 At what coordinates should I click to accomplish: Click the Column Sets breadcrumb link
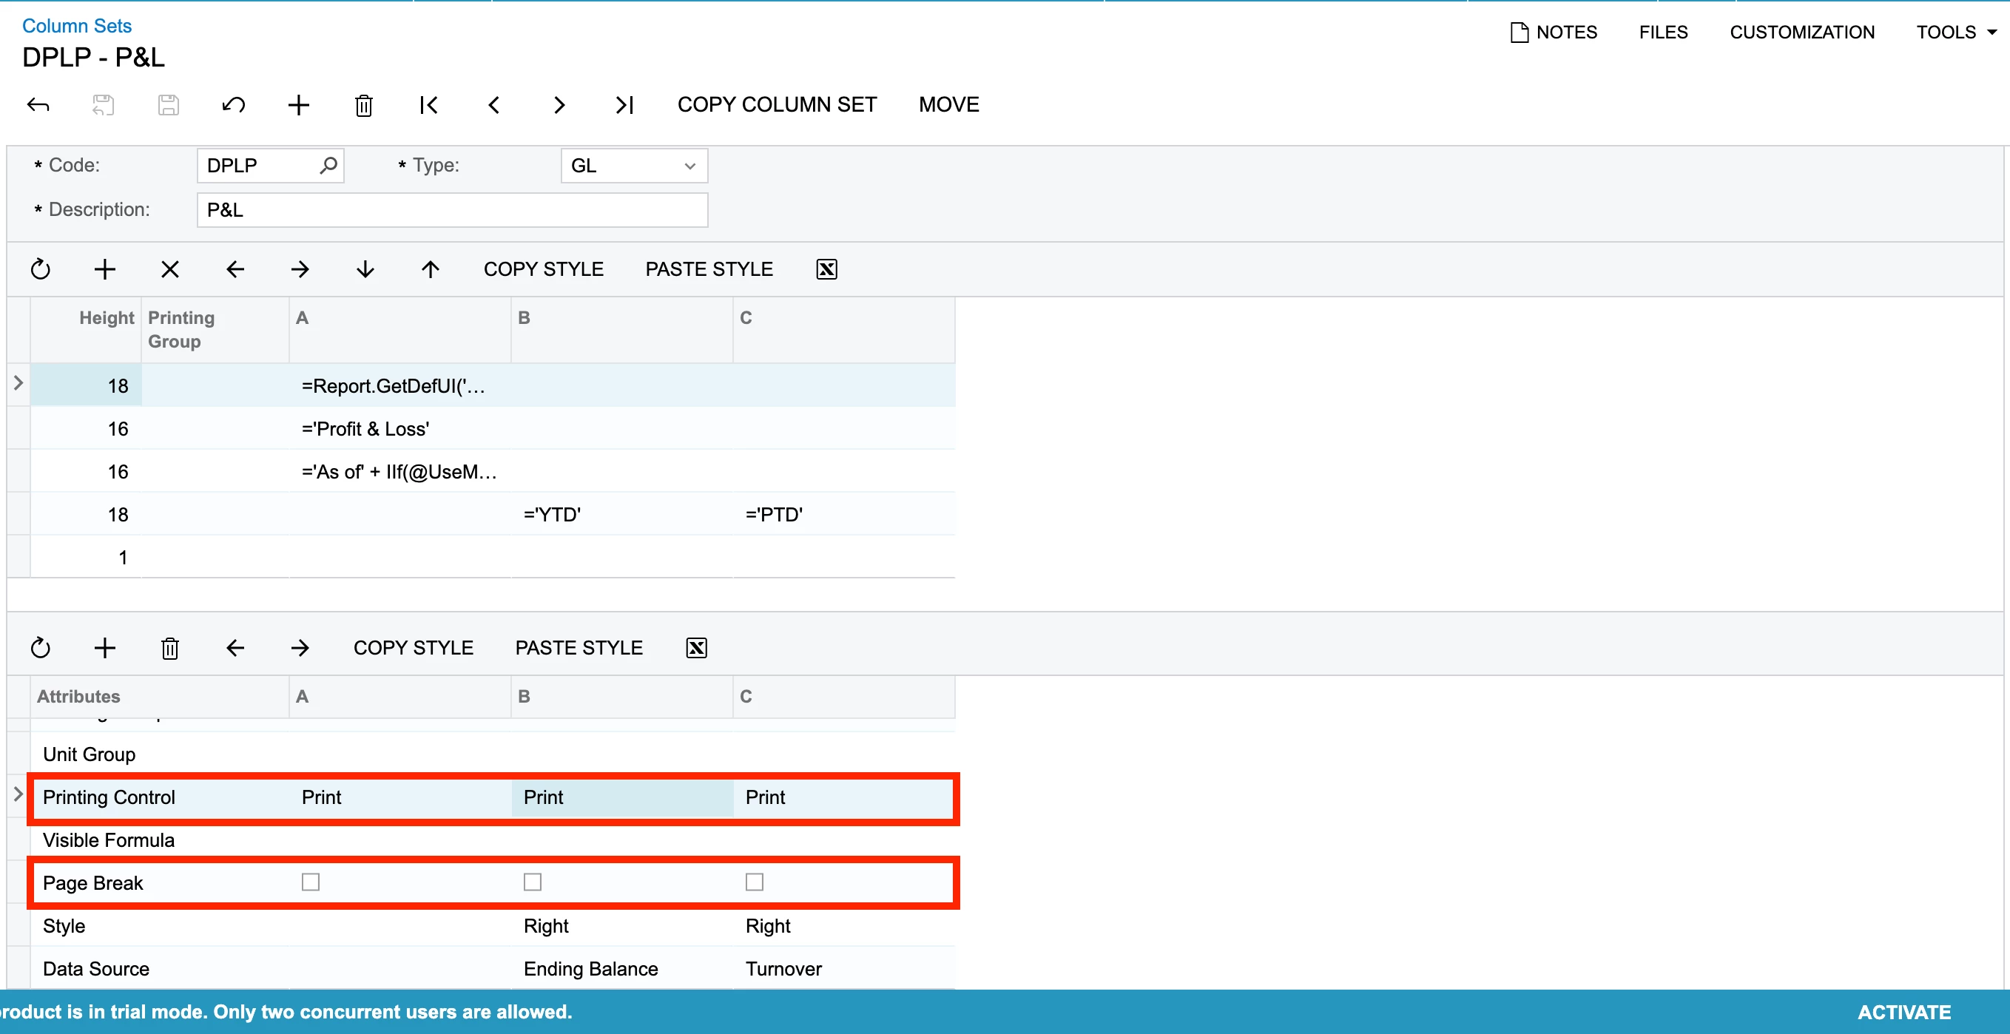(x=76, y=26)
